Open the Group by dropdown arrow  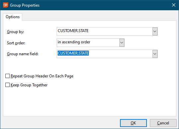click(x=155, y=31)
